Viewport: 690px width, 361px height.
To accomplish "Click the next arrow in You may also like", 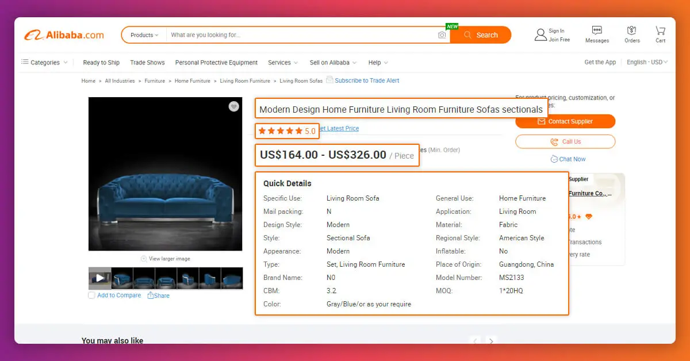I will click(491, 340).
